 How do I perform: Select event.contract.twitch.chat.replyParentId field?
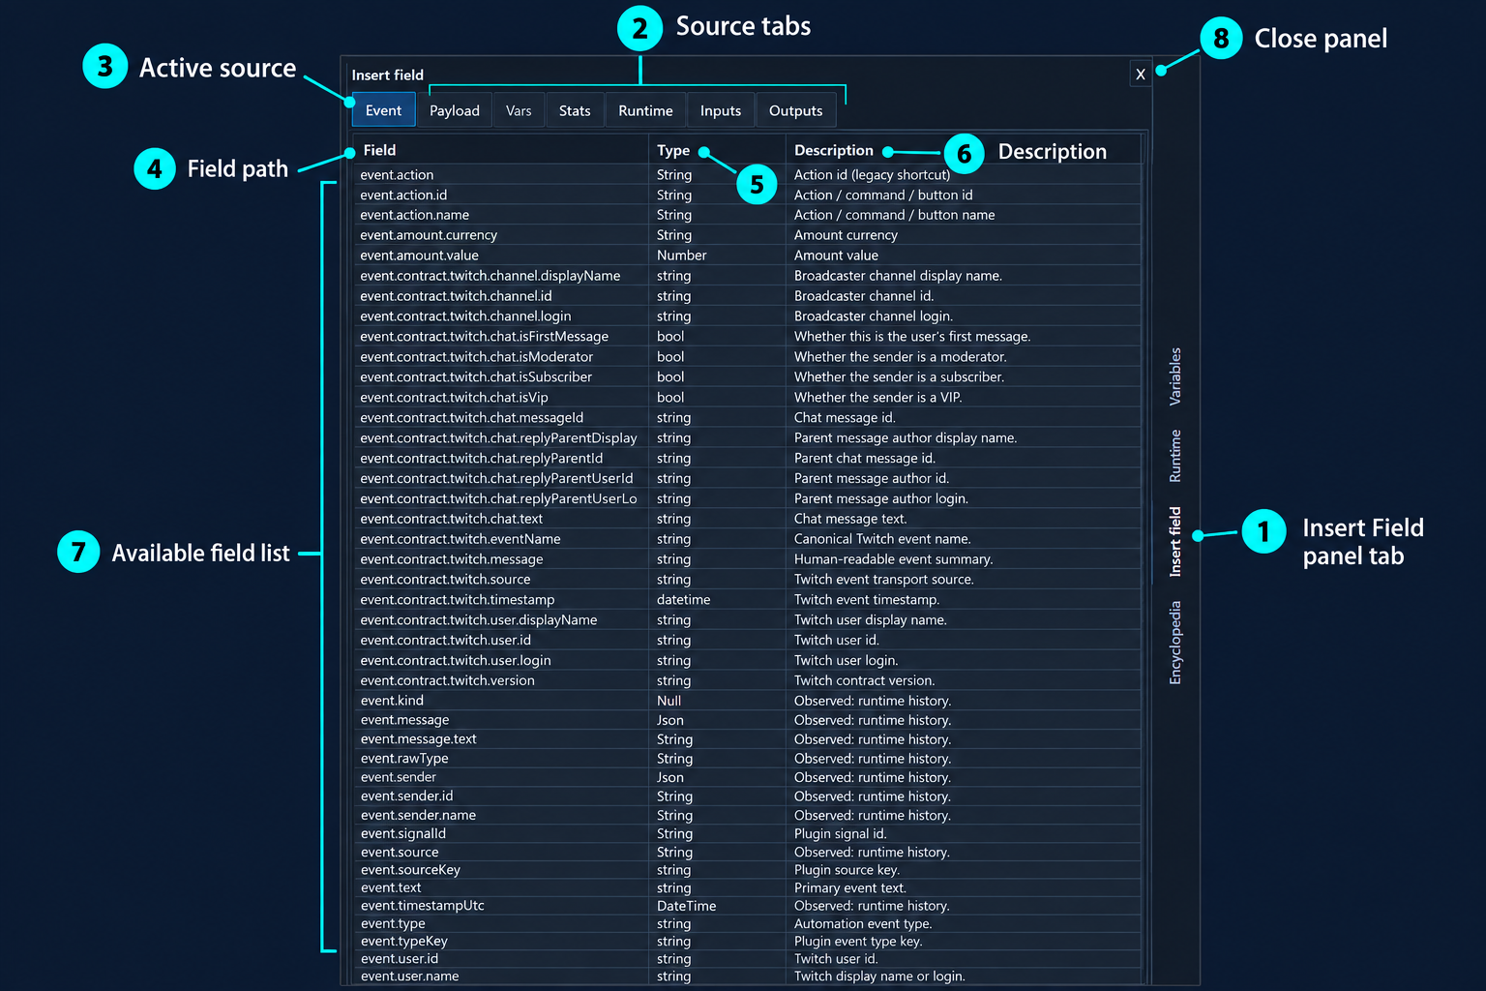point(747,459)
